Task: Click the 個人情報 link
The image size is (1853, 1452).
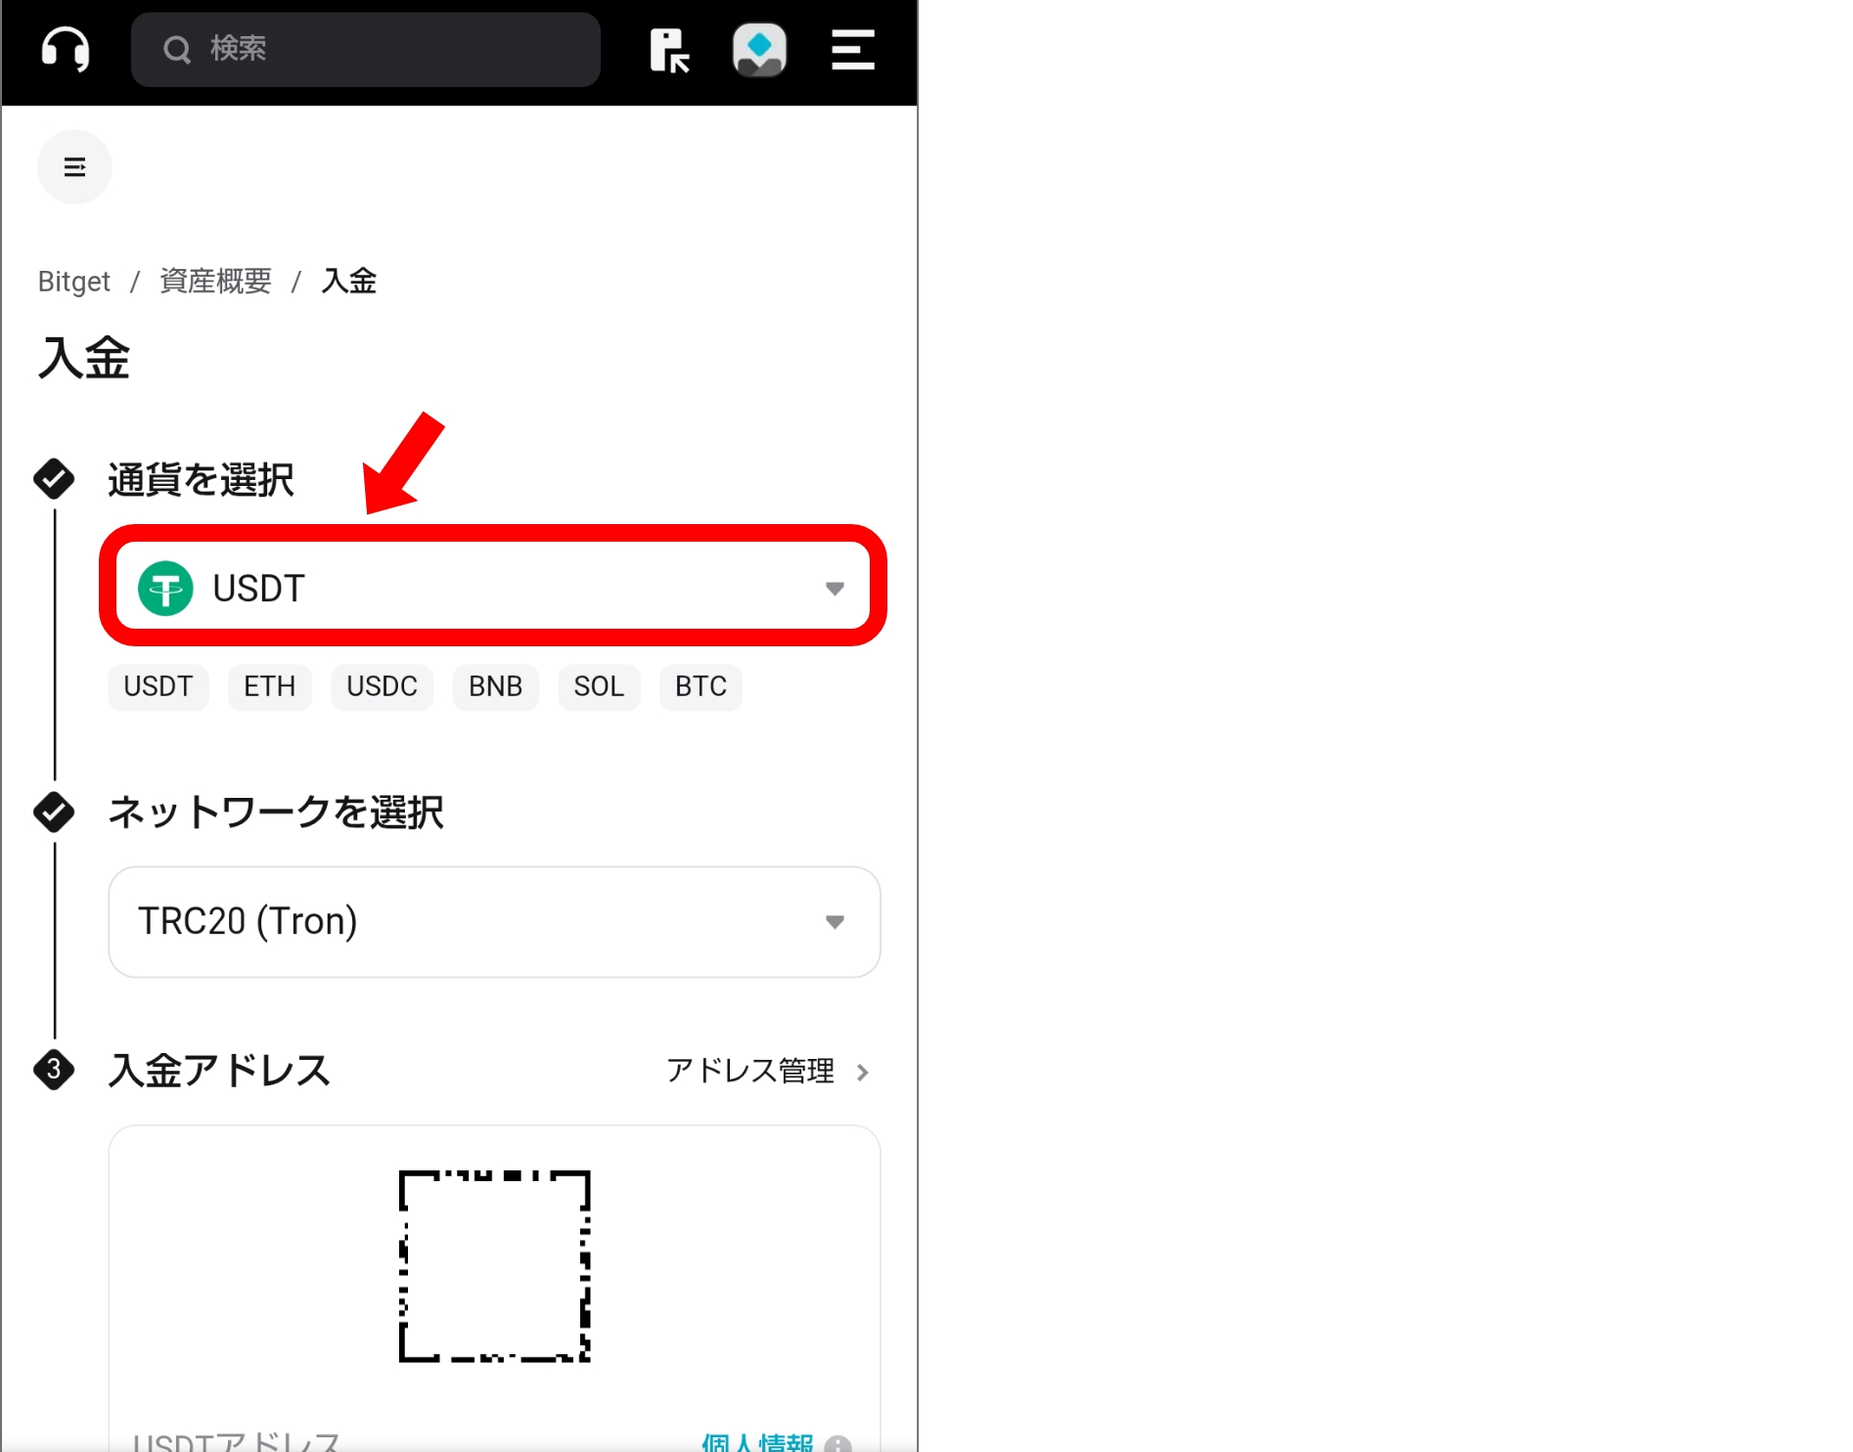Action: (x=755, y=1441)
